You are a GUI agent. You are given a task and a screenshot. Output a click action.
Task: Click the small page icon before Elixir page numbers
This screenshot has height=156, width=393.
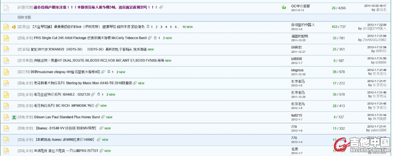(148, 27)
